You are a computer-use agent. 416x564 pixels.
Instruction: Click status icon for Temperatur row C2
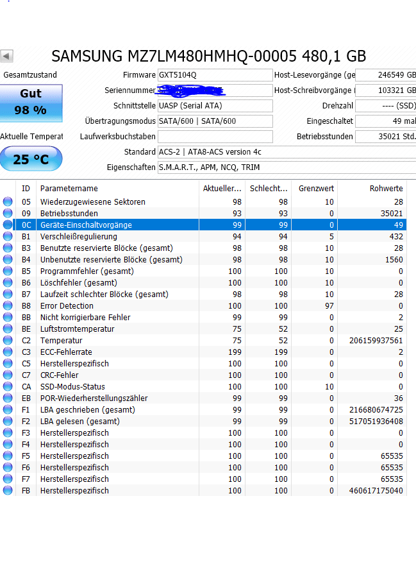[8, 340]
